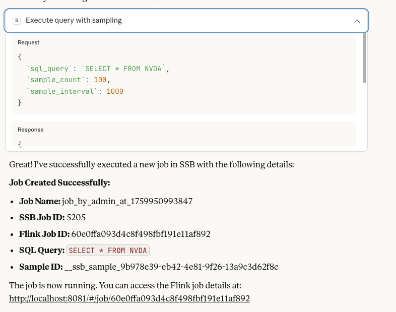396x312 pixels.
Task: Click the Job Created Successfully heading
Action: click(59, 182)
